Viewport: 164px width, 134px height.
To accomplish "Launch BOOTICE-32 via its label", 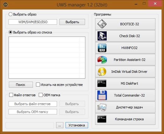I will (130, 24).
